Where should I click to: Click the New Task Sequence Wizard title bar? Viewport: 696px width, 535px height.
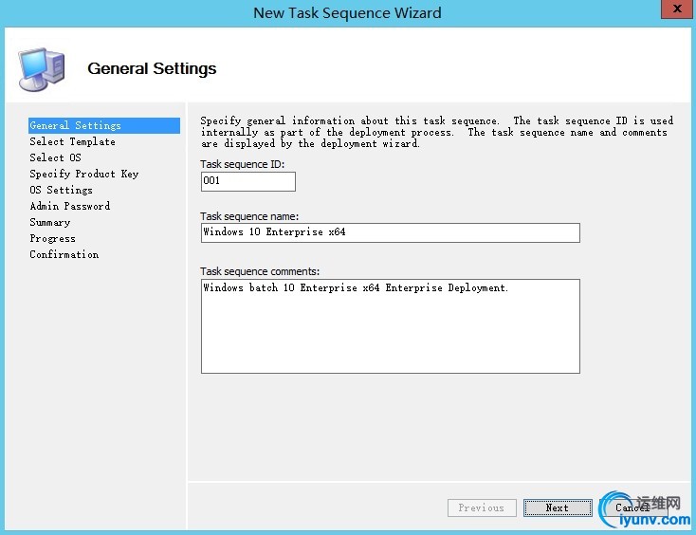pyautogui.click(x=347, y=12)
